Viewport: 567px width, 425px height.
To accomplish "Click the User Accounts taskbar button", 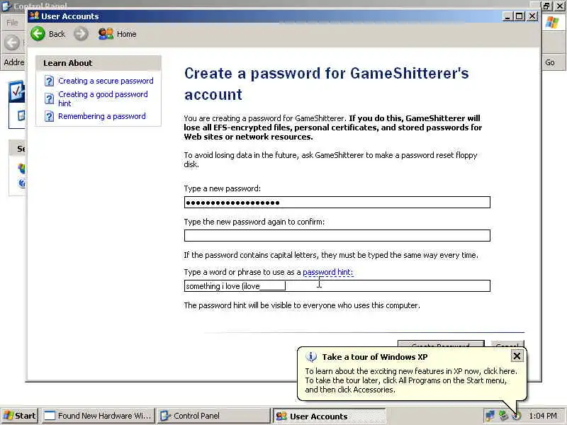I will click(x=330, y=416).
